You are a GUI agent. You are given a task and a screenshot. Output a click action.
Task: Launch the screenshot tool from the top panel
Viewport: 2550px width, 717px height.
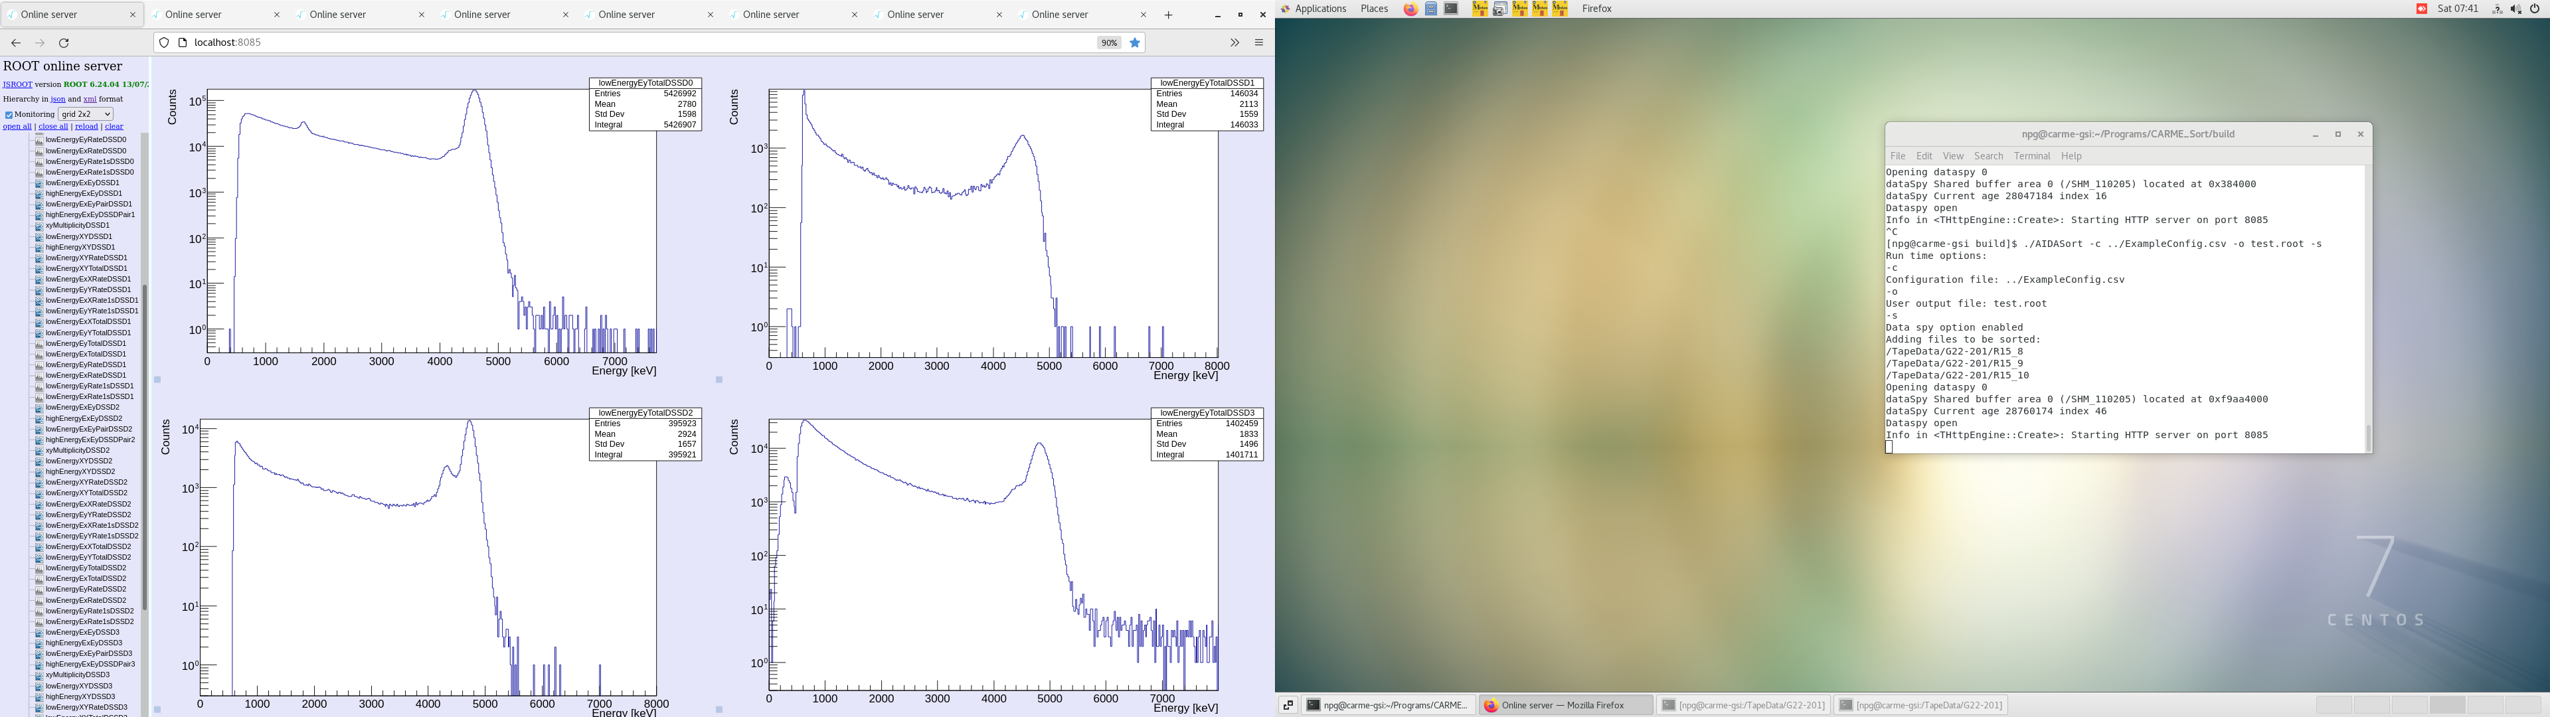coord(1499,9)
